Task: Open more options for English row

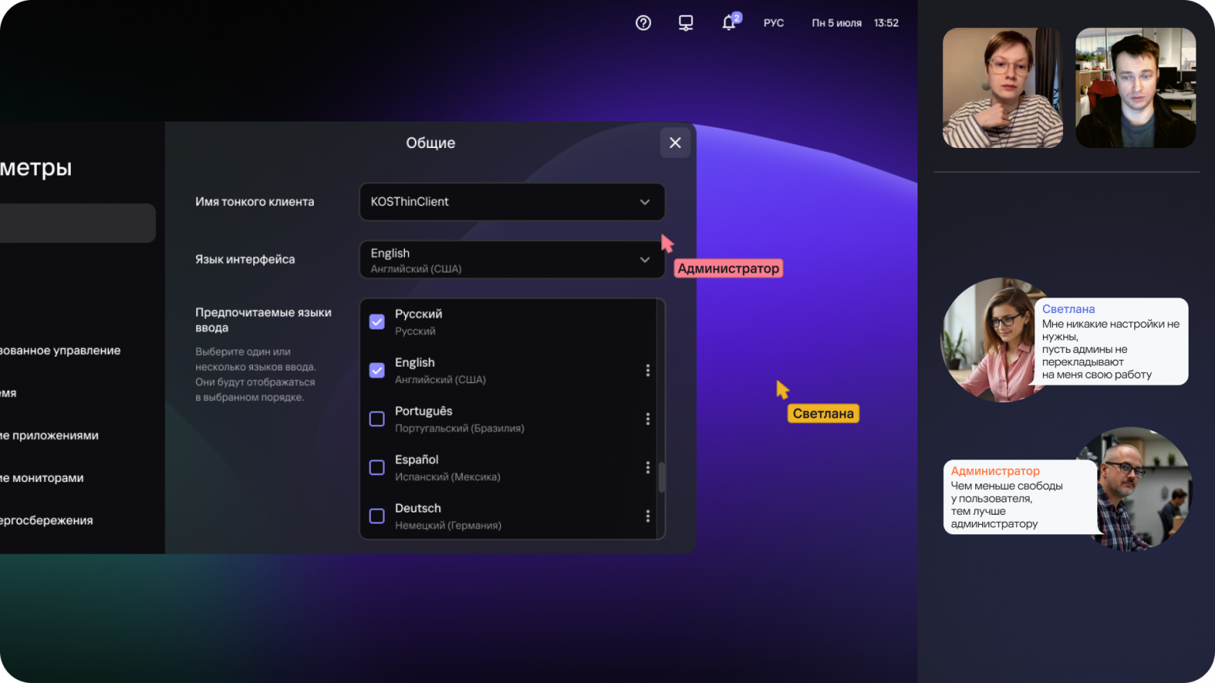Action: click(647, 371)
